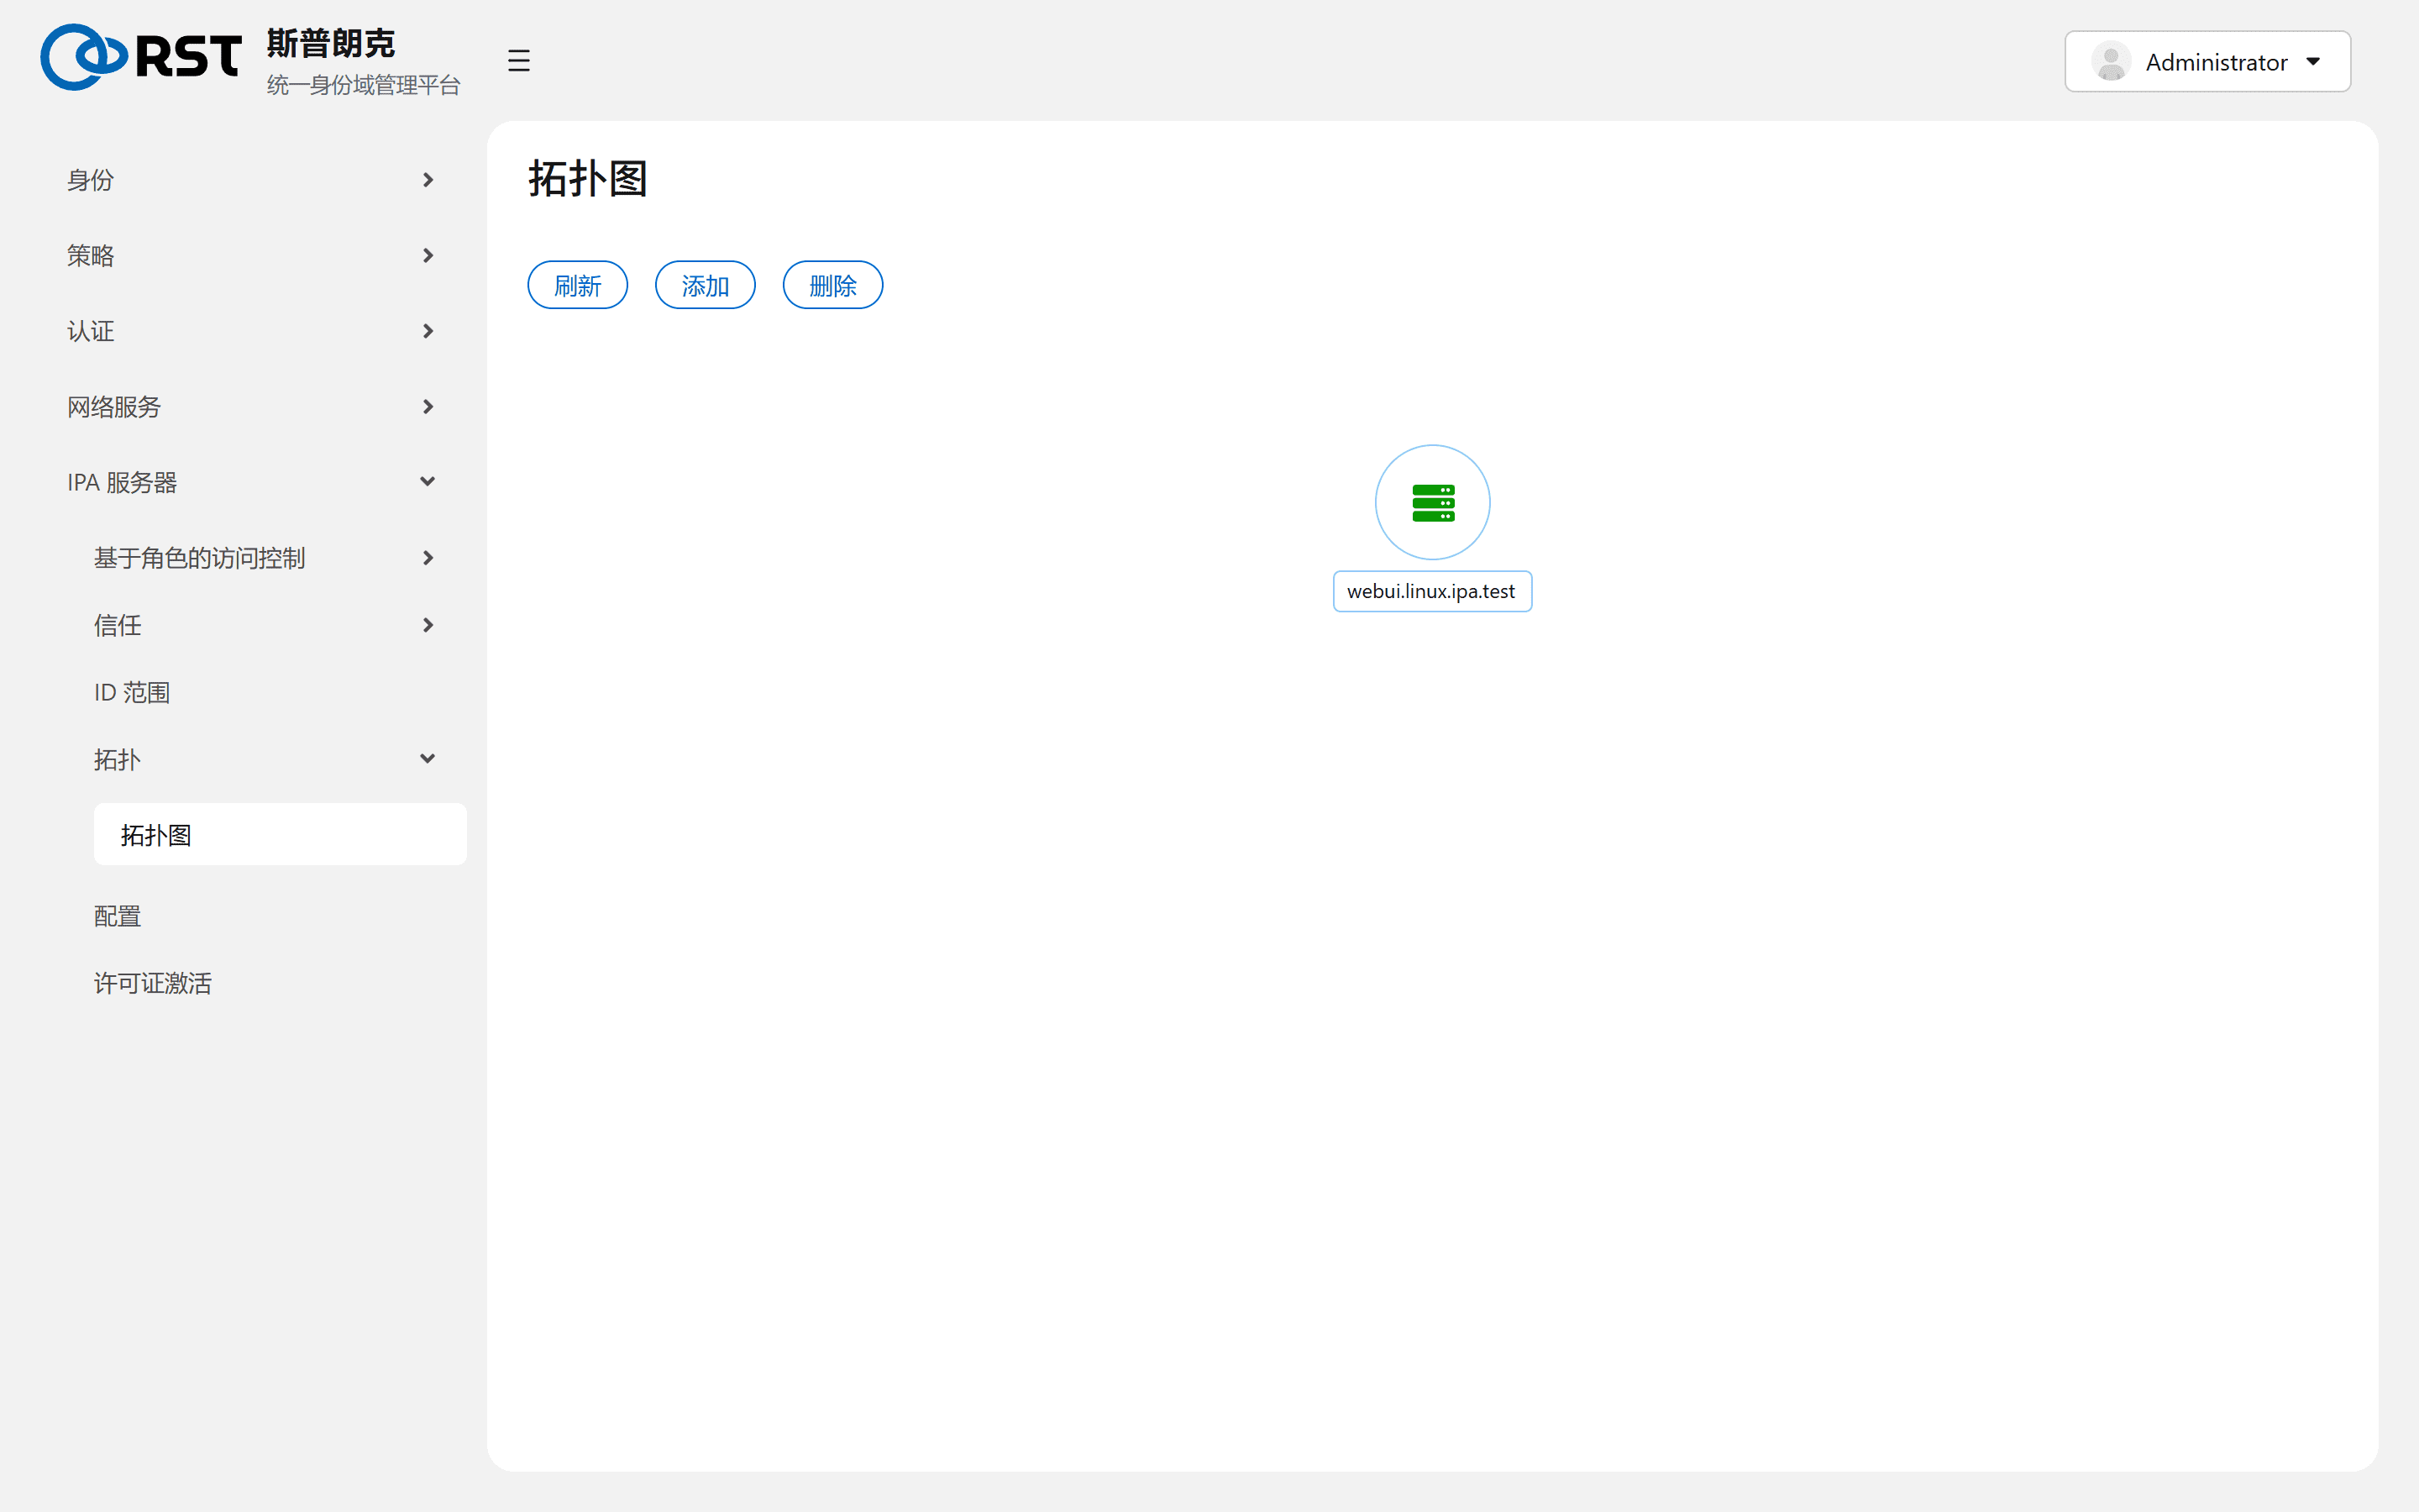Click the 添加 button

click(705, 286)
